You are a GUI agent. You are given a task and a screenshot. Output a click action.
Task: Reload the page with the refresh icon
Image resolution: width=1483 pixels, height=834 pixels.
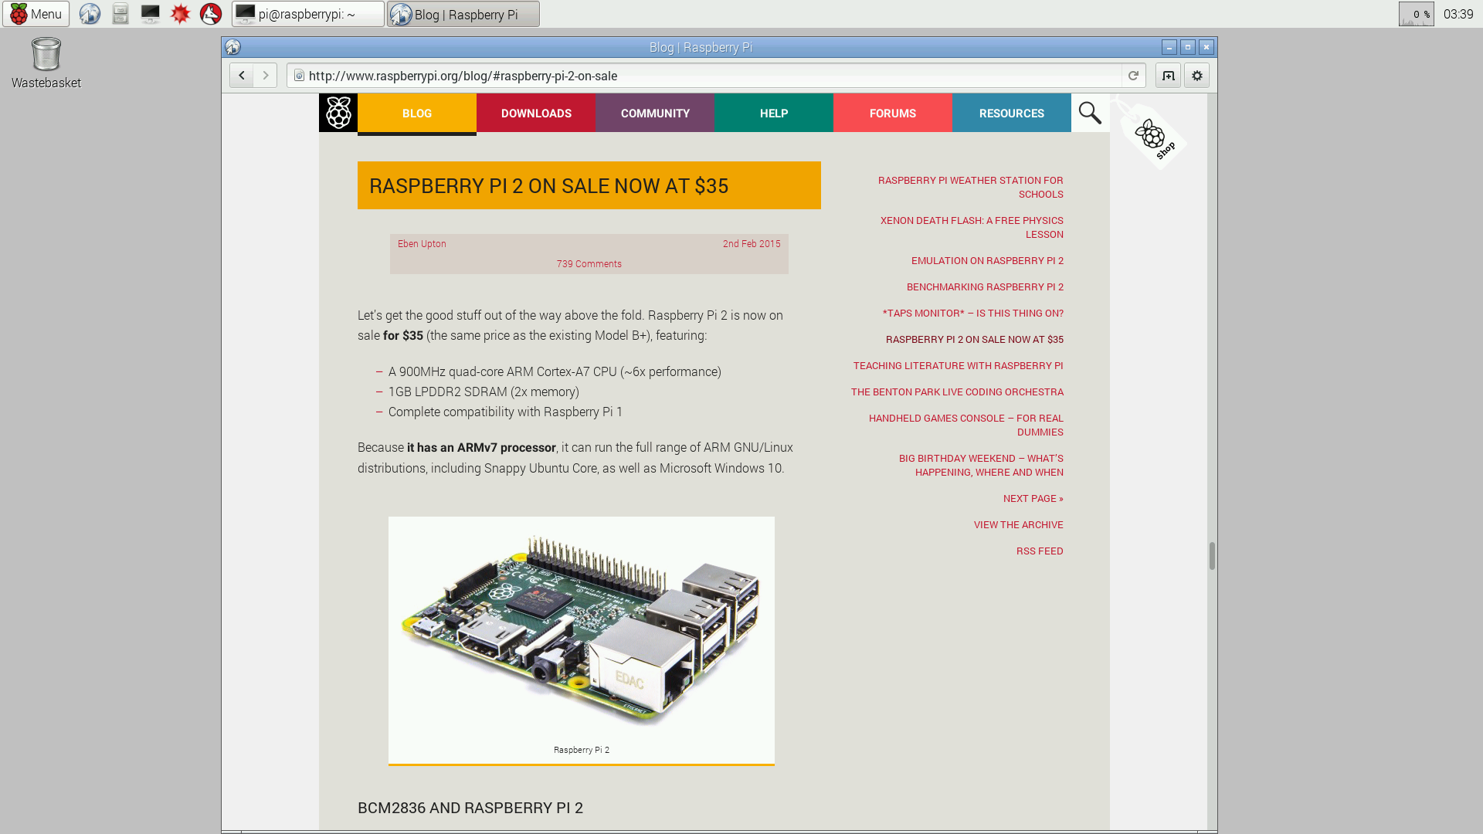click(1133, 76)
